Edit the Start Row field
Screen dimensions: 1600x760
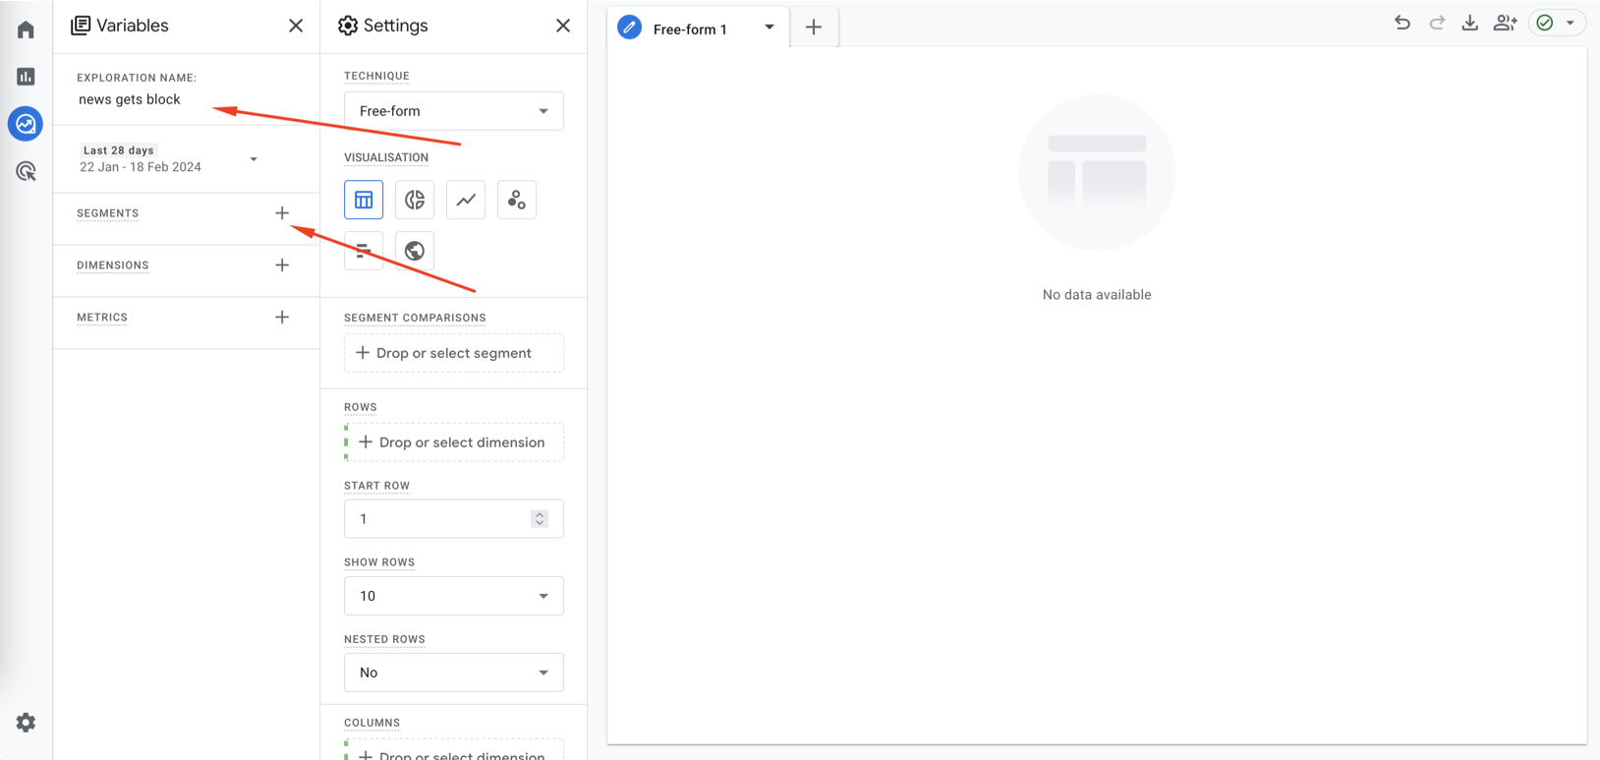[454, 519]
